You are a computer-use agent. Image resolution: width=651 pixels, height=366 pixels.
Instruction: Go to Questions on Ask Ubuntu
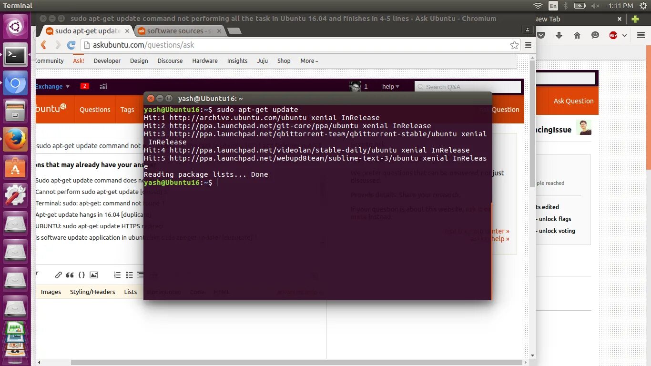95,110
